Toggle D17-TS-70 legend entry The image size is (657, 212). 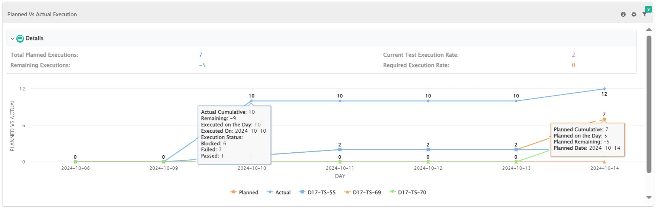click(408, 192)
